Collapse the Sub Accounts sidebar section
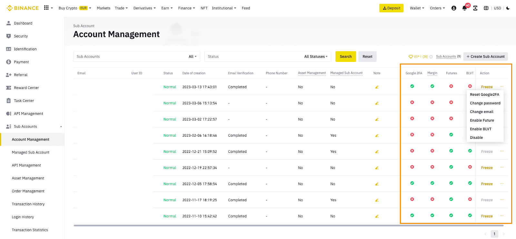This screenshot has width=516, height=239. [x=61, y=127]
